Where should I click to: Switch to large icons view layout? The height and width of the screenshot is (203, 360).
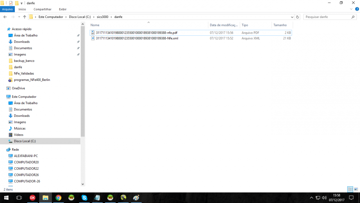tap(356, 189)
